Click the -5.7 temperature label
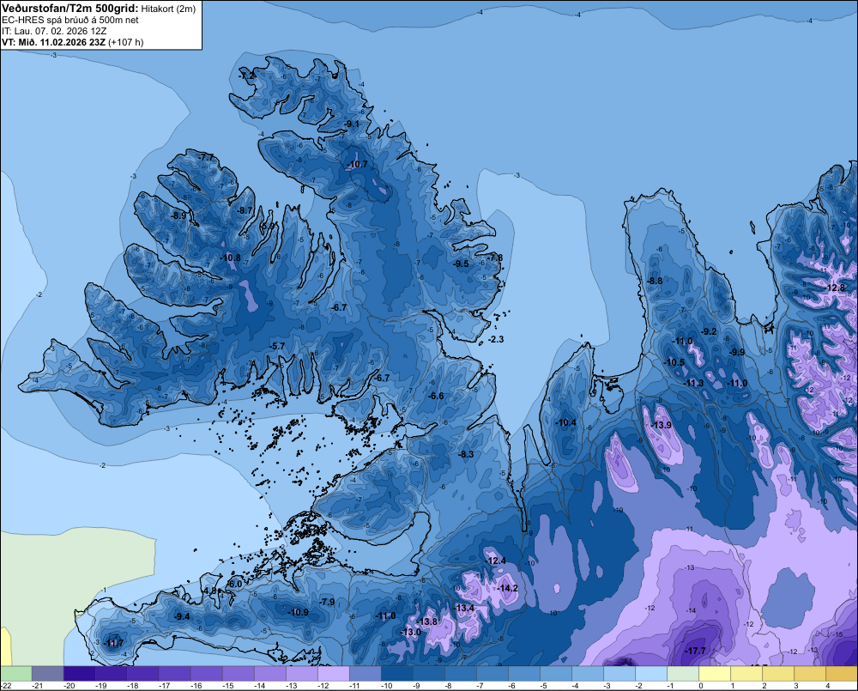The width and height of the screenshot is (858, 691). [x=277, y=346]
